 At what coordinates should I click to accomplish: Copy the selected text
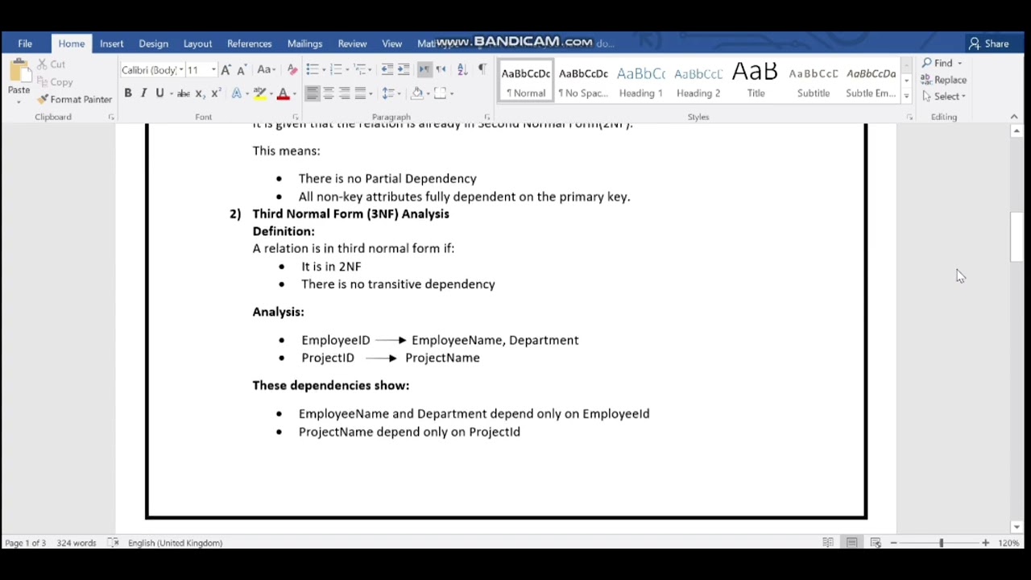tap(54, 82)
